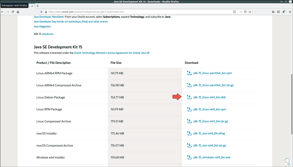
Task: Click the 'Product / File Description' column header
Action: (53, 63)
